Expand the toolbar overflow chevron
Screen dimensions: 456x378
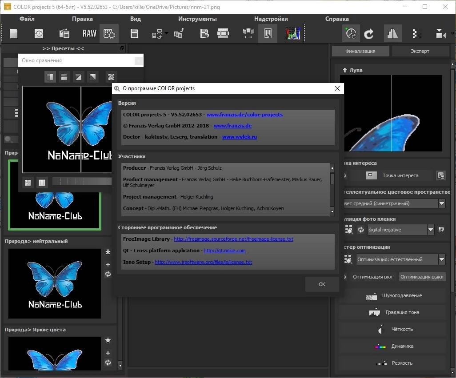coord(453,33)
